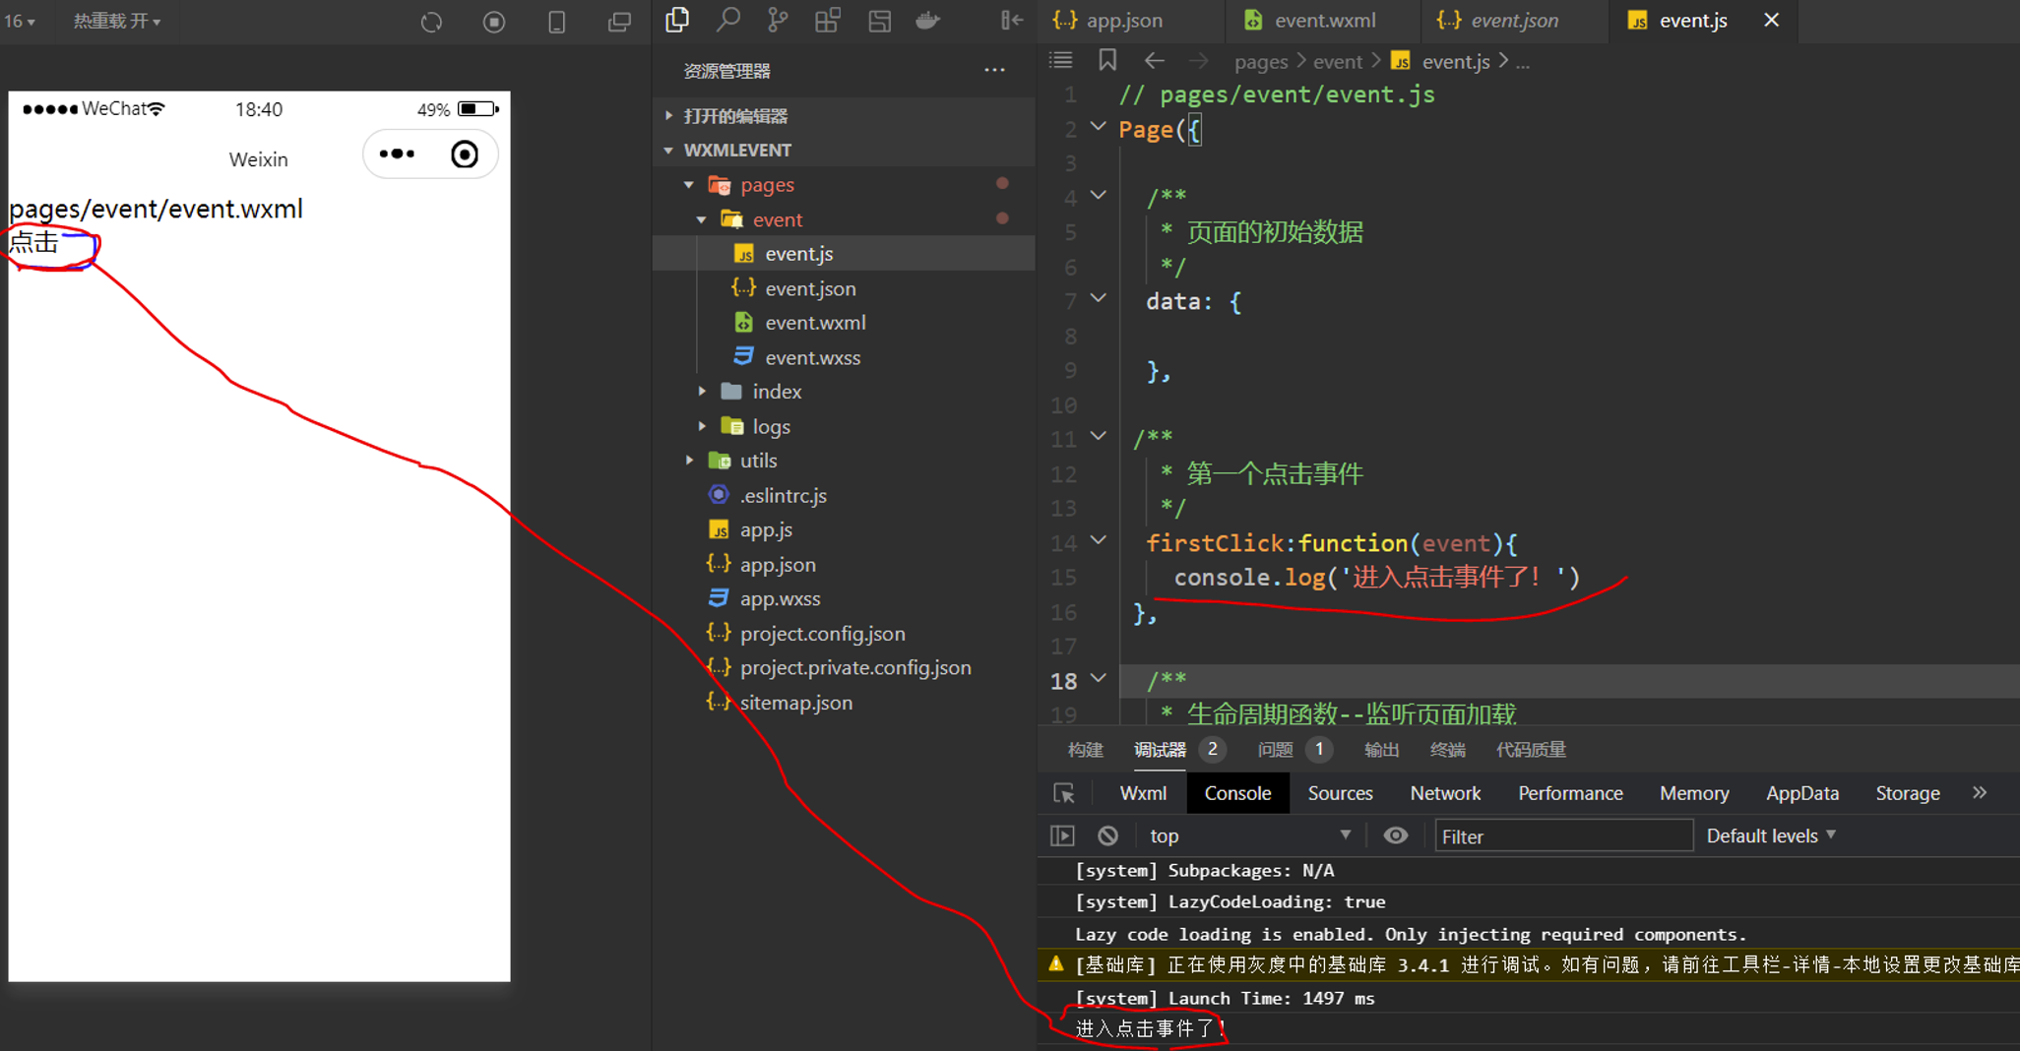Show more devtools tabs chevron
The width and height of the screenshot is (2020, 1051).
pyautogui.click(x=1980, y=793)
